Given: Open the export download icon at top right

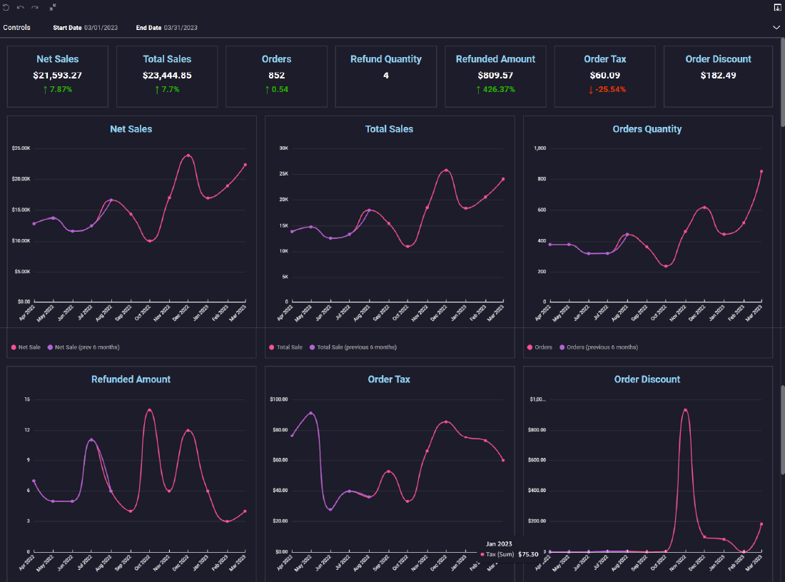Looking at the screenshot, I should click(x=777, y=7).
